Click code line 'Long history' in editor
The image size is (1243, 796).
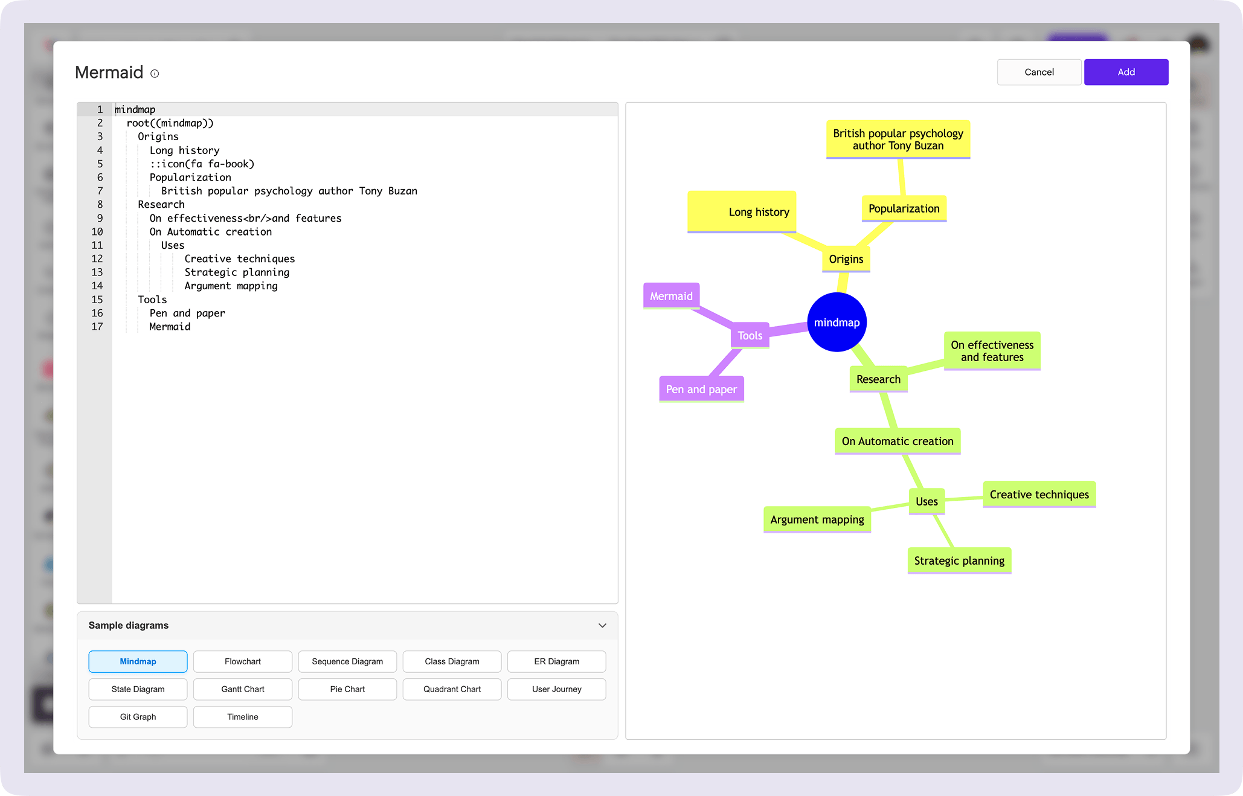pyautogui.click(x=184, y=150)
